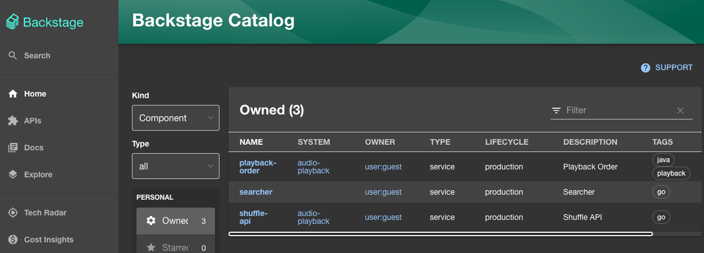Screen dimensions: 704x253
Task: Click the go tag in shuffle-api row
Action: point(661,217)
